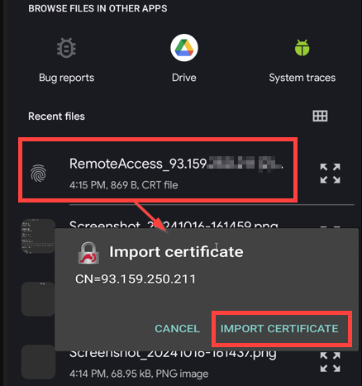Image resolution: width=362 pixels, height=386 pixels.
Task: Click the Bug reports label
Action: click(66, 78)
